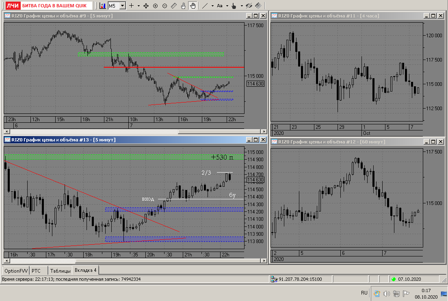
Task: Select the Вкладка 4 tab
Action: [x=85, y=270]
